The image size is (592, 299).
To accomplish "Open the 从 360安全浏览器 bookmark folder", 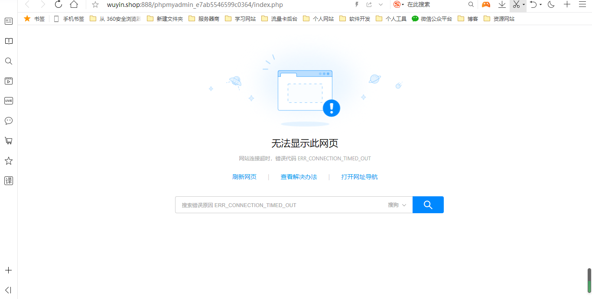I will click(115, 19).
